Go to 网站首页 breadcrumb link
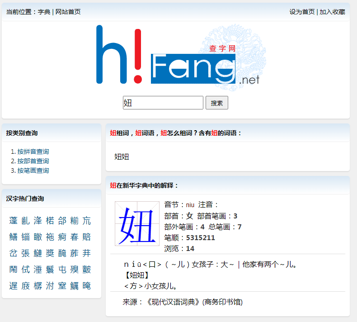This screenshot has width=357, height=322. pos(68,12)
